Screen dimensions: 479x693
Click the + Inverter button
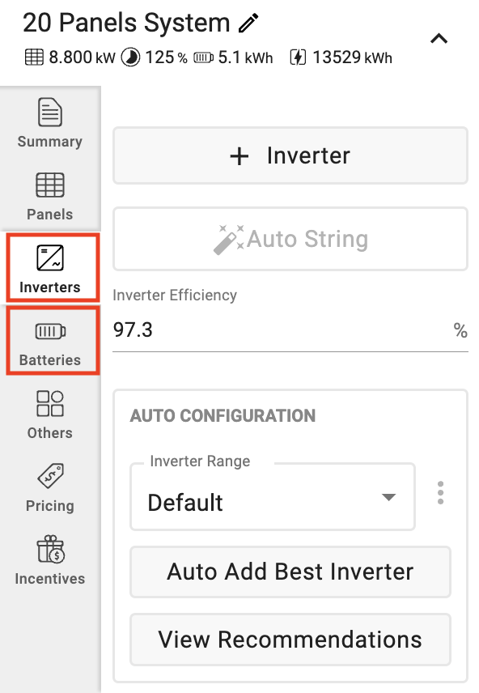(x=290, y=155)
